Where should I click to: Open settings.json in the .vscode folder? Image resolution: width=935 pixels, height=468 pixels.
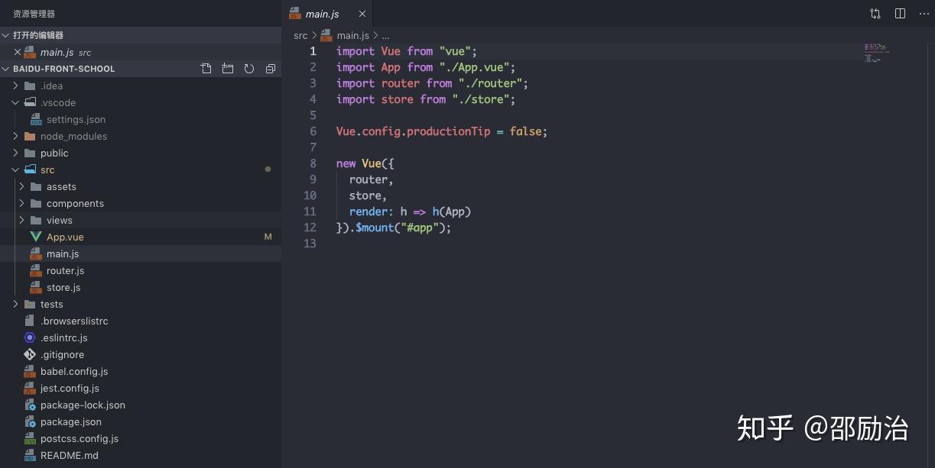click(141, 119)
